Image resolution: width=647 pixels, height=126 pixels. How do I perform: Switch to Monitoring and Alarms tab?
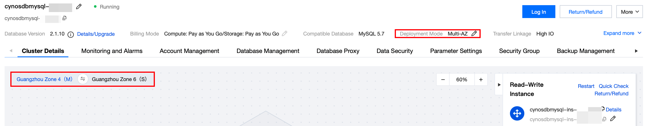coord(112,51)
